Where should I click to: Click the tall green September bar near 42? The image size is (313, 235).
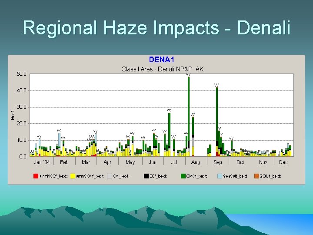[x=217, y=121]
